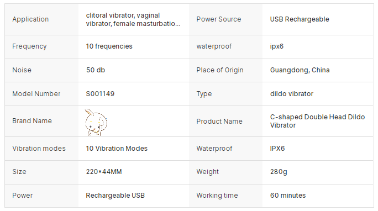This screenshot has width=378, height=211.
Task: Select the uppercase IPX6 waterproof value
Action: tap(277, 149)
